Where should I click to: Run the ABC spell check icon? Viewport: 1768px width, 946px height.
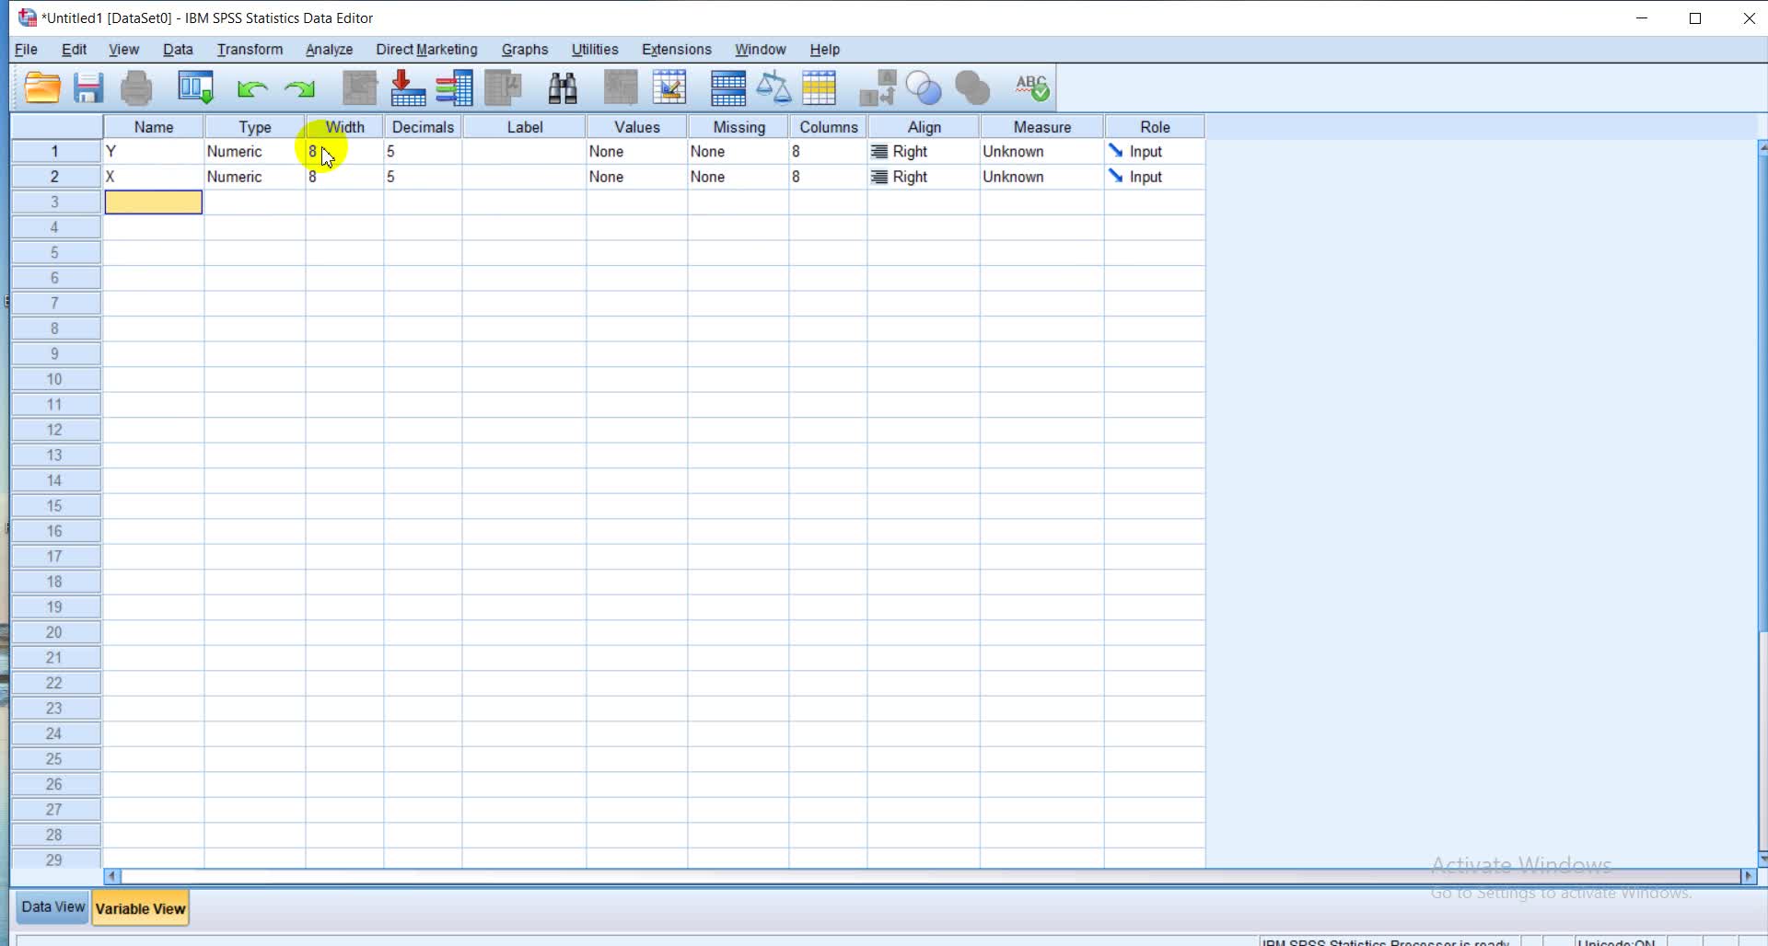1031,88
